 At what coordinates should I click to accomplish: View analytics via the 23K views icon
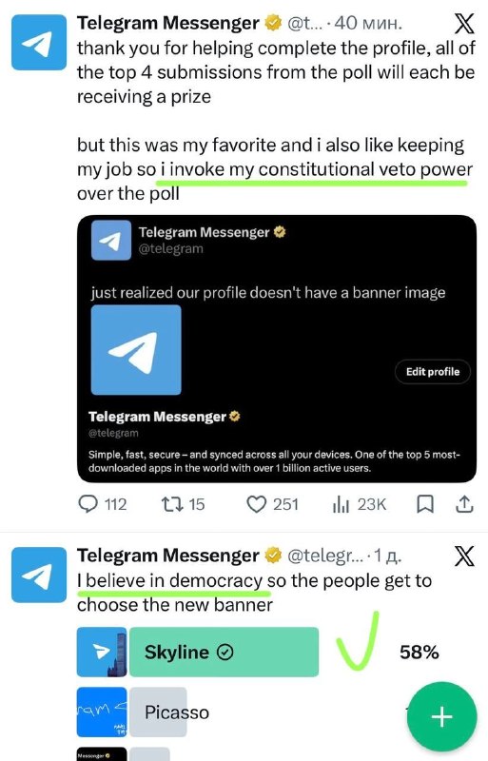click(341, 504)
